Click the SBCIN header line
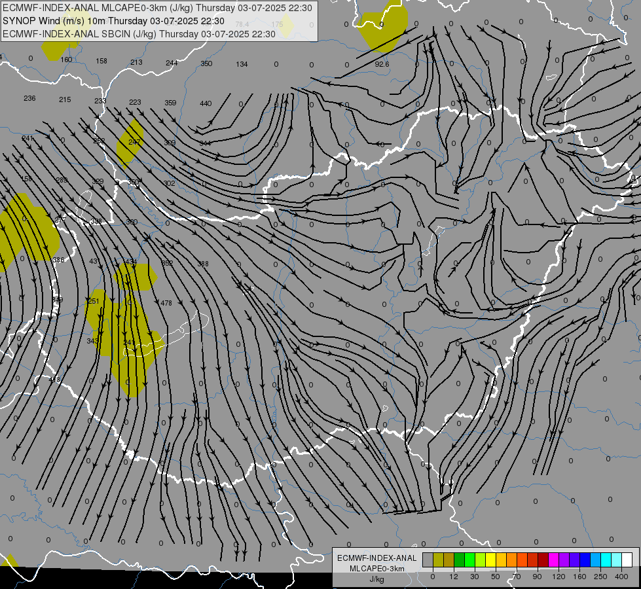Image resolution: width=641 pixels, height=589 pixels. tap(139, 34)
